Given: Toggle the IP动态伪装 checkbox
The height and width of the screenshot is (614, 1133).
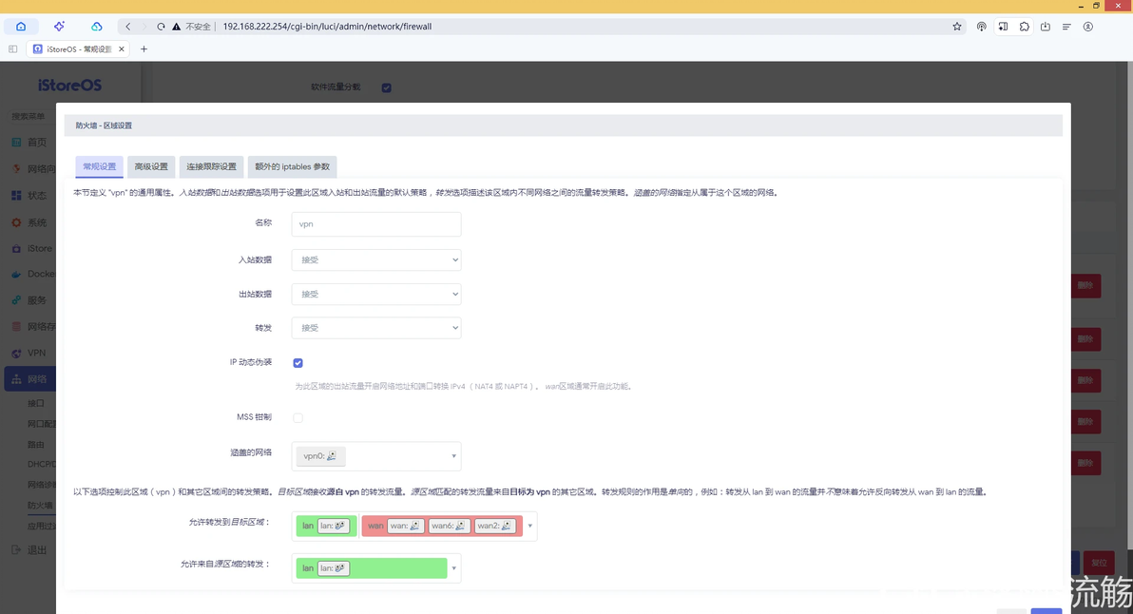Looking at the screenshot, I should (x=298, y=363).
